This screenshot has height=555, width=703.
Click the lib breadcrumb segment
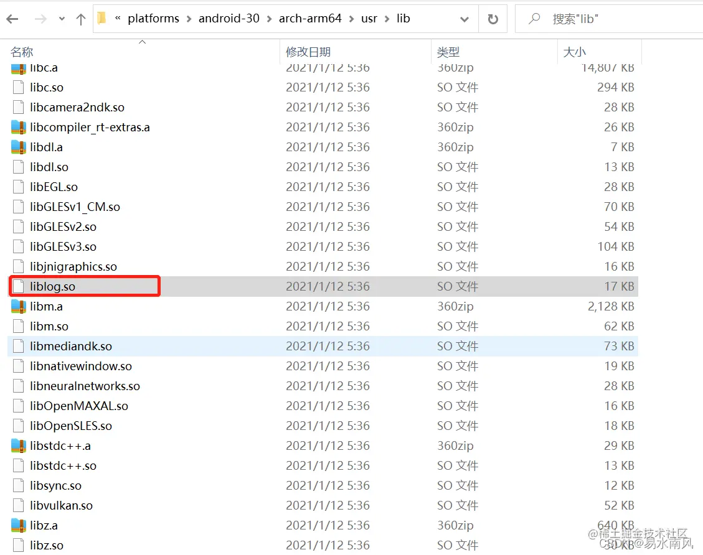(x=403, y=19)
